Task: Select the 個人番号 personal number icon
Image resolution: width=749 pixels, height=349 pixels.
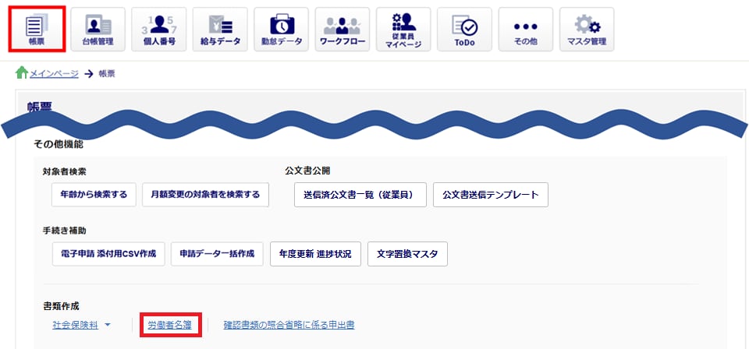Action: (159, 30)
